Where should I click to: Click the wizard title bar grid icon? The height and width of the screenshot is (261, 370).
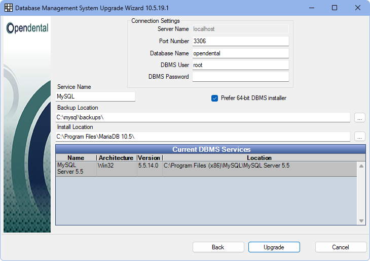(9, 8)
